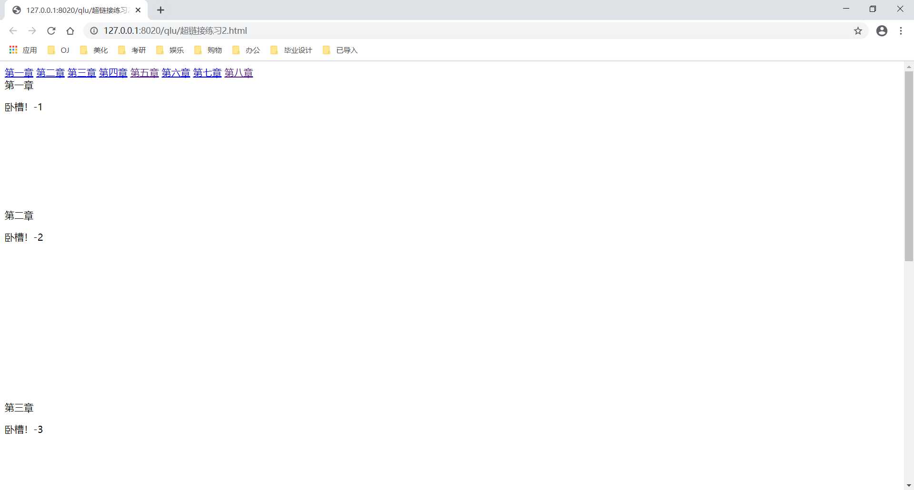Image resolution: width=914 pixels, height=490 pixels.
Task: Open the 娱乐 bookmark folder
Action: (170, 50)
